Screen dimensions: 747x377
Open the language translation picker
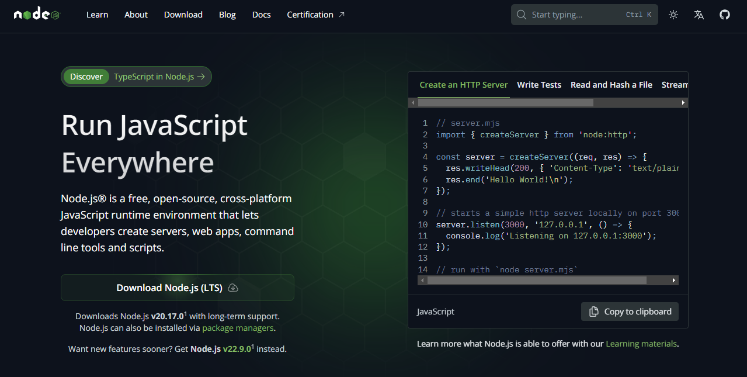point(699,15)
